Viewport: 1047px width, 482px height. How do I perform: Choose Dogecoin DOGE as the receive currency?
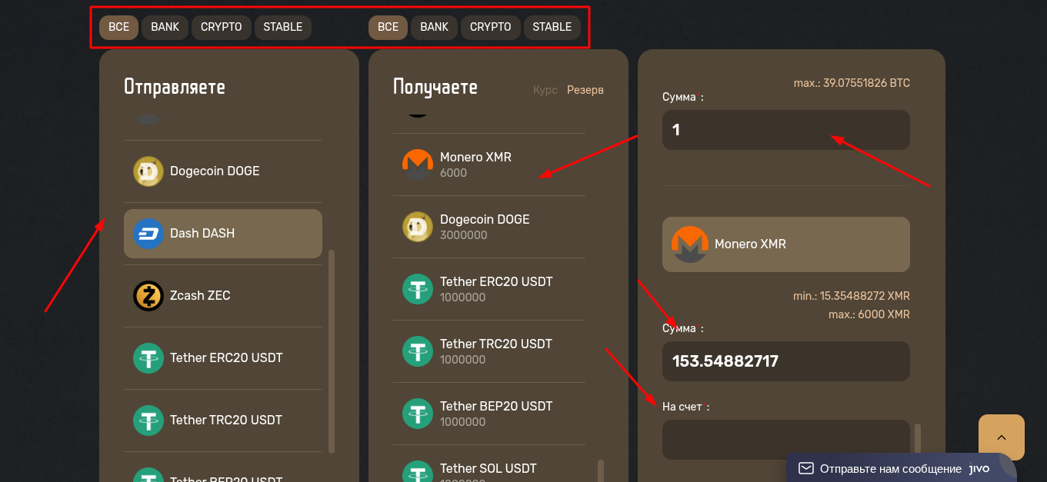[x=489, y=227]
